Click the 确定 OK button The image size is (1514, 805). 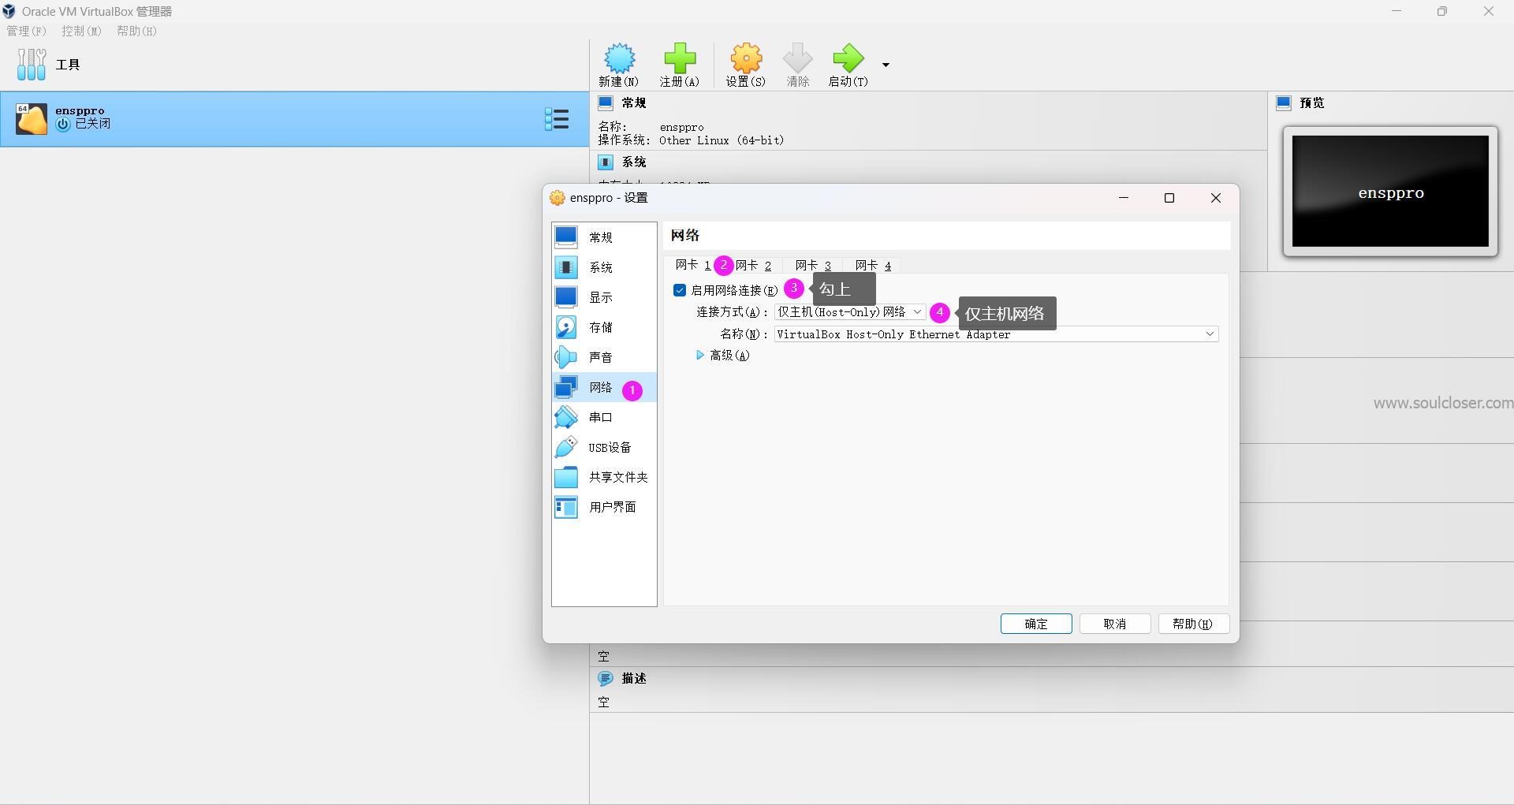click(x=1036, y=624)
